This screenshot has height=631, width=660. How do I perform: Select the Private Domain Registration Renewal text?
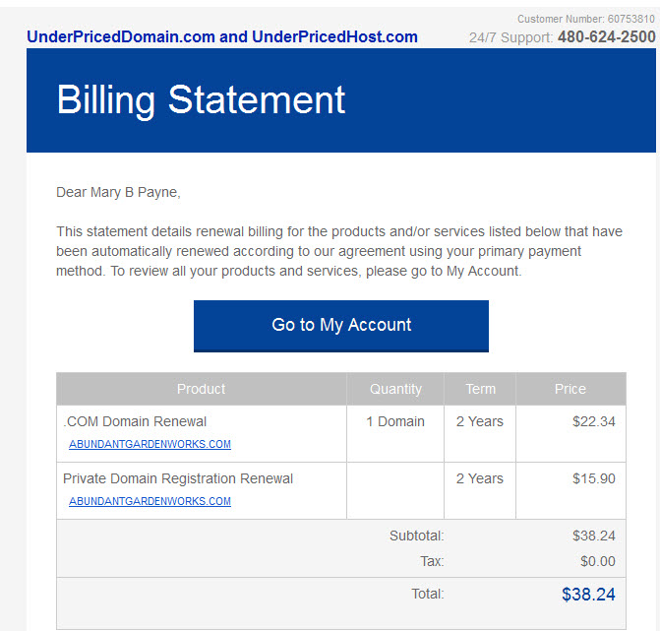click(178, 479)
